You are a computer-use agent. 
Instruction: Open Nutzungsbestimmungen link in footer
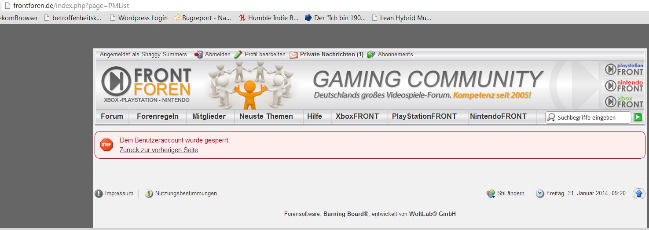186,193
